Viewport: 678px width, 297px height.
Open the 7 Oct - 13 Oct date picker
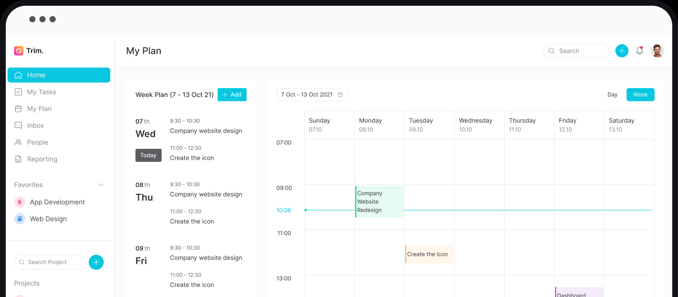click(x=312, y=95)
